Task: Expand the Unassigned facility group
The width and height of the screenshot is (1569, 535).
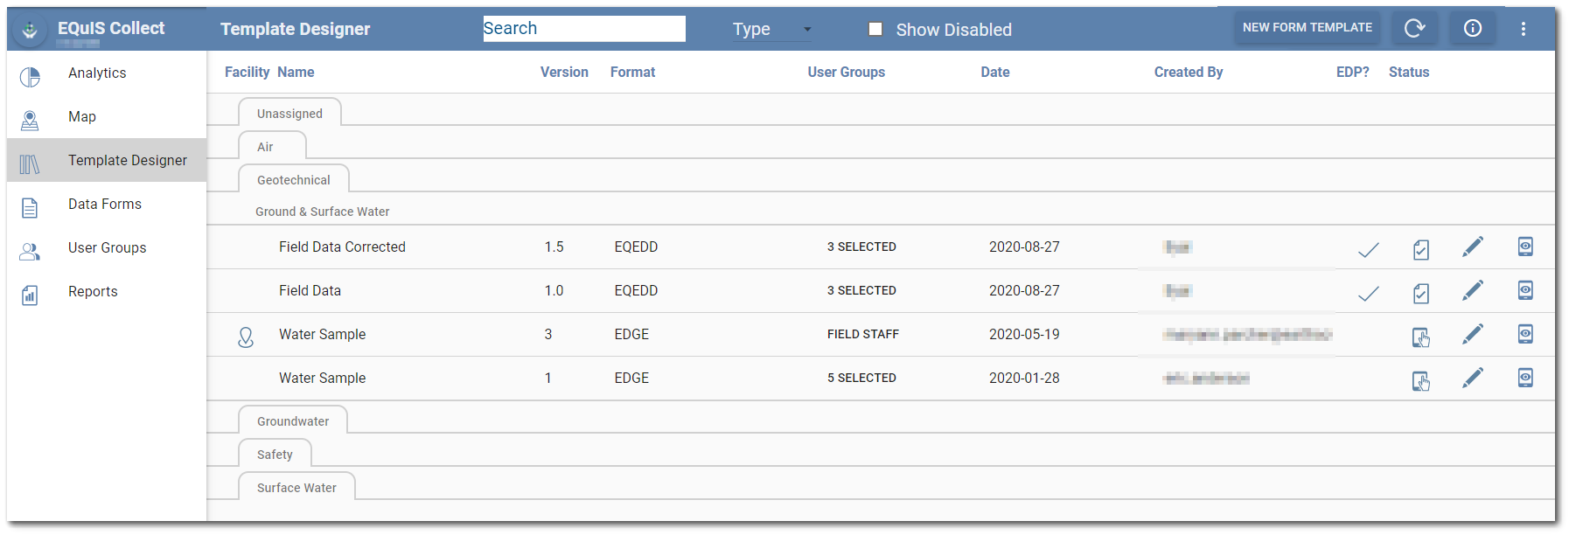Action: point(289,114)
